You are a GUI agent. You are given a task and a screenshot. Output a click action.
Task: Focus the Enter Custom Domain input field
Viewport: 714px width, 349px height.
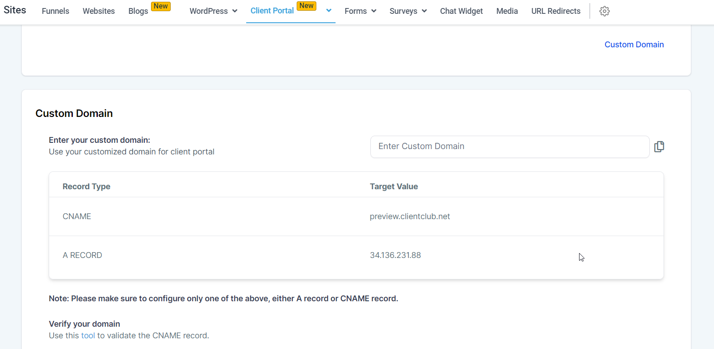pos(509,147)
